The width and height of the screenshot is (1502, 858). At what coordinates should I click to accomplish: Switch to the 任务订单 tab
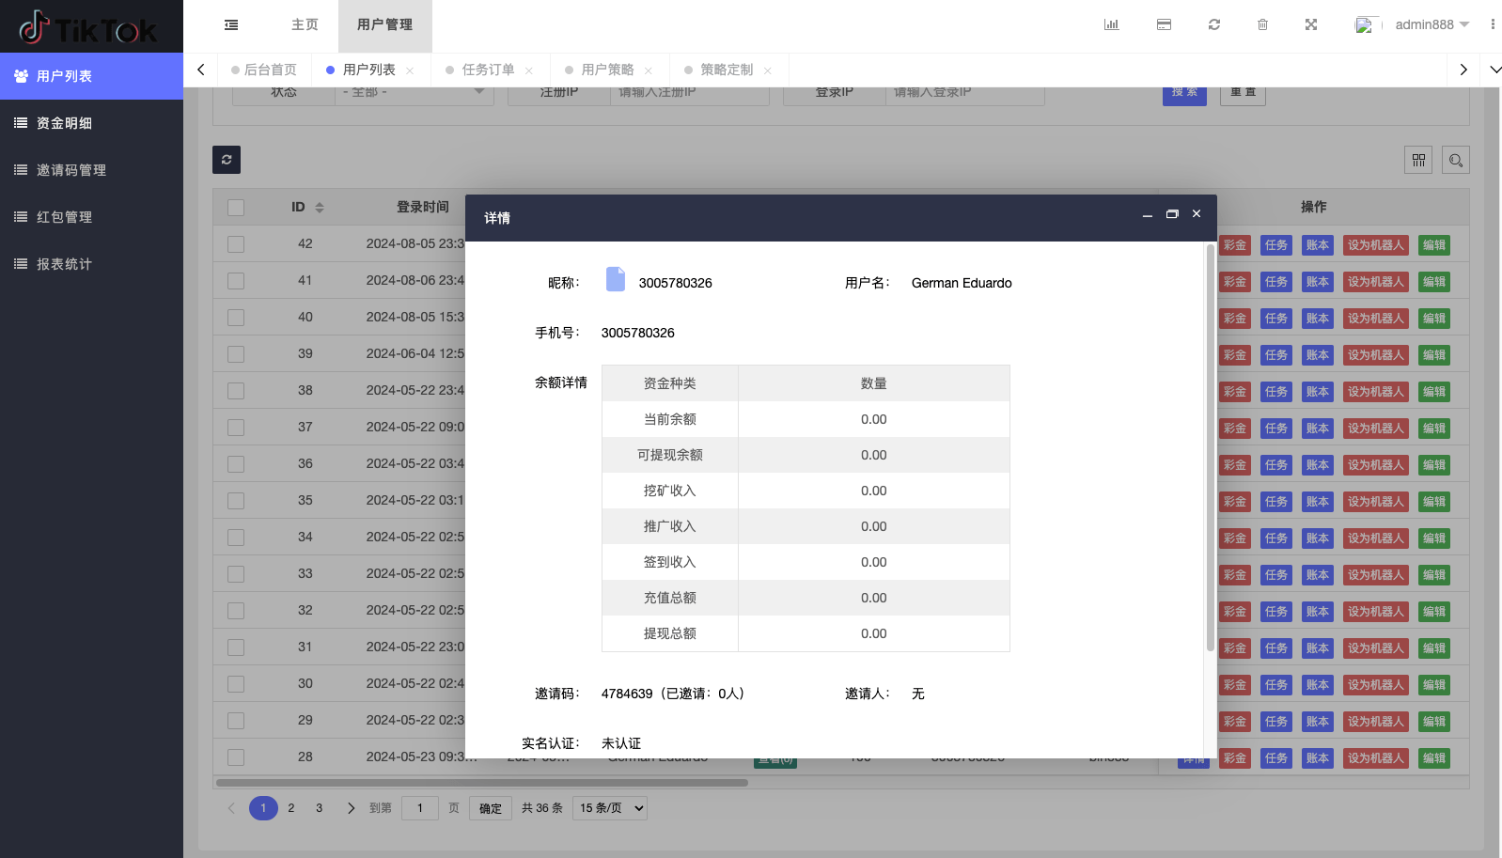tap(488, 70)
